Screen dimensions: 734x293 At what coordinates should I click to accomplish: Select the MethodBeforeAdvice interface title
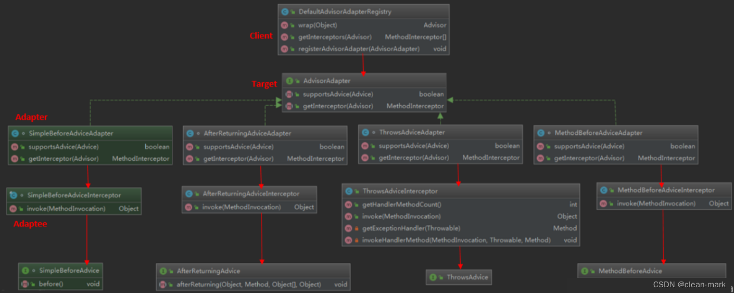(630, 271)
